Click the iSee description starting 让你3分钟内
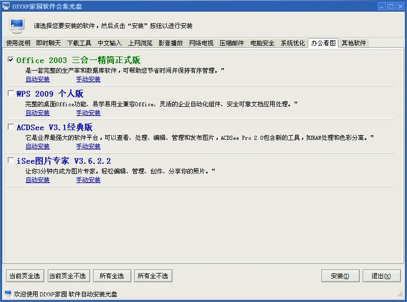This screenshot has height=302, width=407. 120,171
